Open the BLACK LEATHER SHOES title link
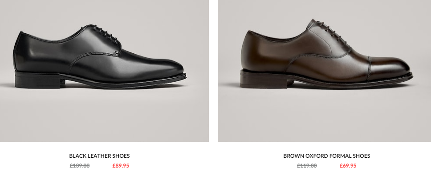Viewport: 431px width, 188px height. 99,156
